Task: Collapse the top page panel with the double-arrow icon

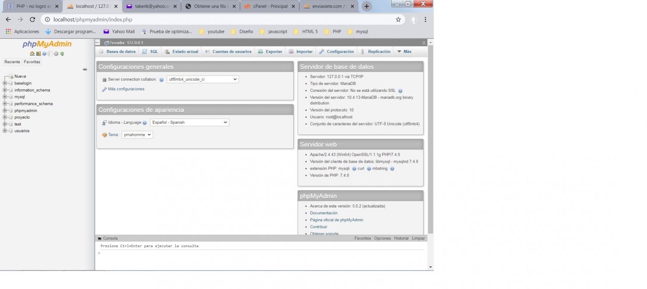Action: click(x=424, y=43)
